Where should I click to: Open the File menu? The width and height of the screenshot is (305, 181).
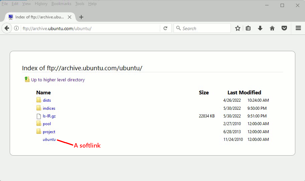pyautogui.click(x=5, y=4)
